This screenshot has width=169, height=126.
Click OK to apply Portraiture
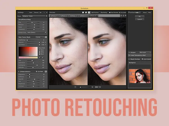pyautogui.click(x=139, y=17)
